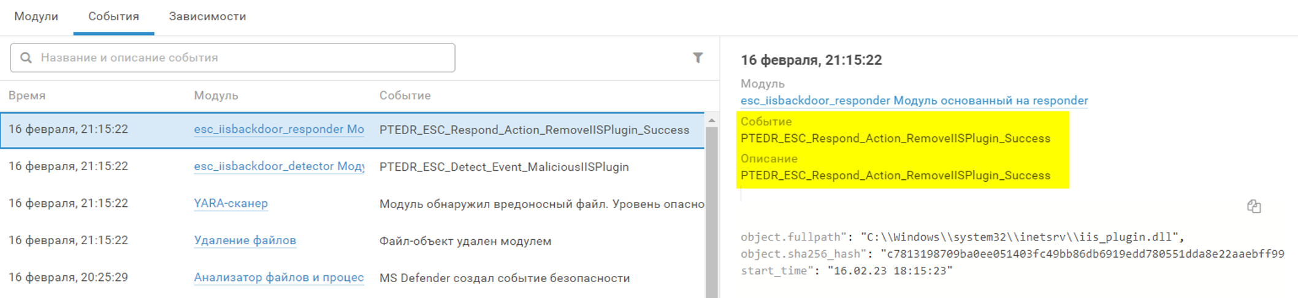Copy event details with the copy icon
The width and height of the screenshot is (1298, 298).
point(1254,207)
